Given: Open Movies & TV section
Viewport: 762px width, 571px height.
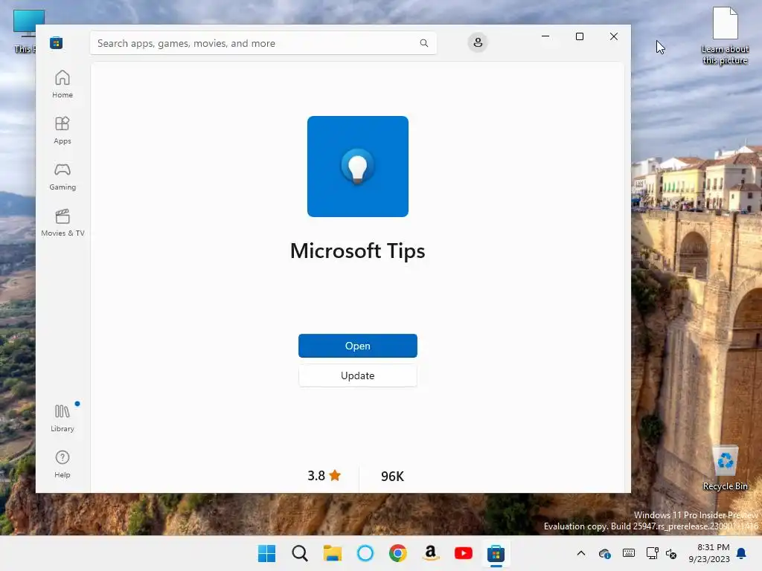Looking at the screenshot, I should [x=63, y=222].
